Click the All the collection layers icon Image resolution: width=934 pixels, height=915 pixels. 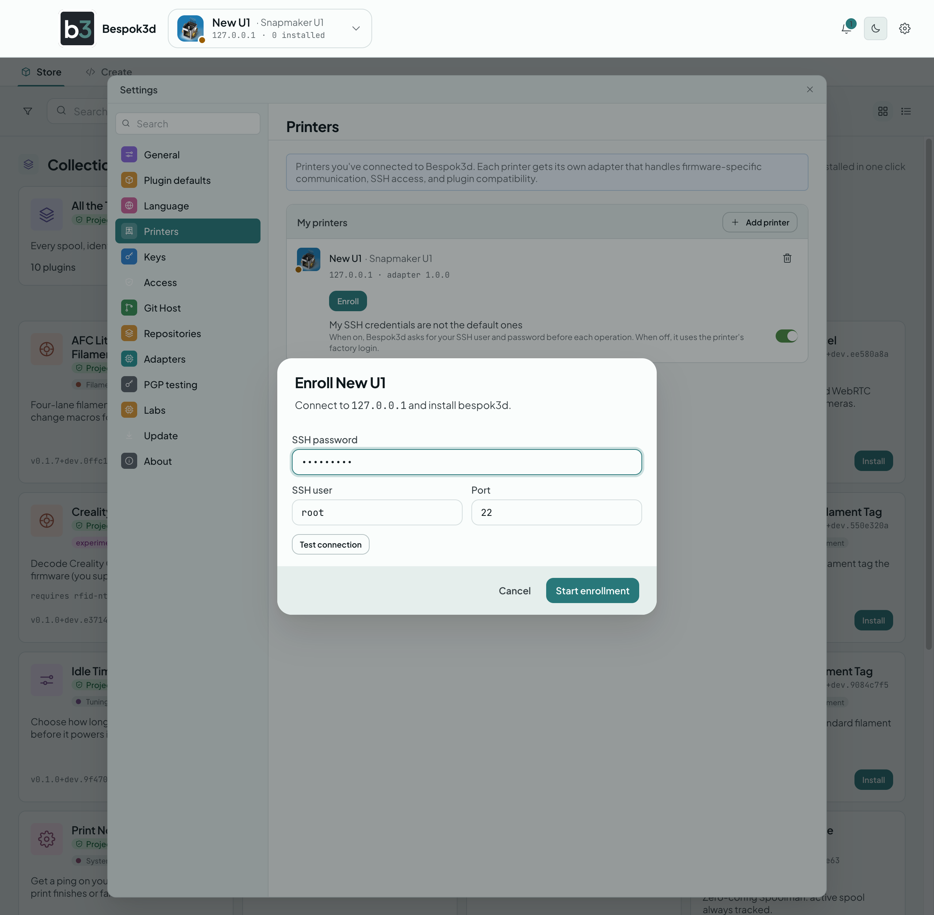[x=47, y=214]
